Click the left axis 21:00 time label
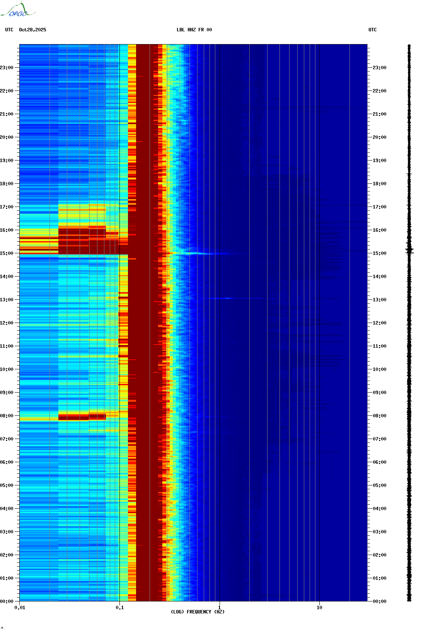Screen dimensions: 426x632 7,114
